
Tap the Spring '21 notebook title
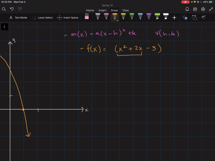pyautogui.click(x=107, y=5)
